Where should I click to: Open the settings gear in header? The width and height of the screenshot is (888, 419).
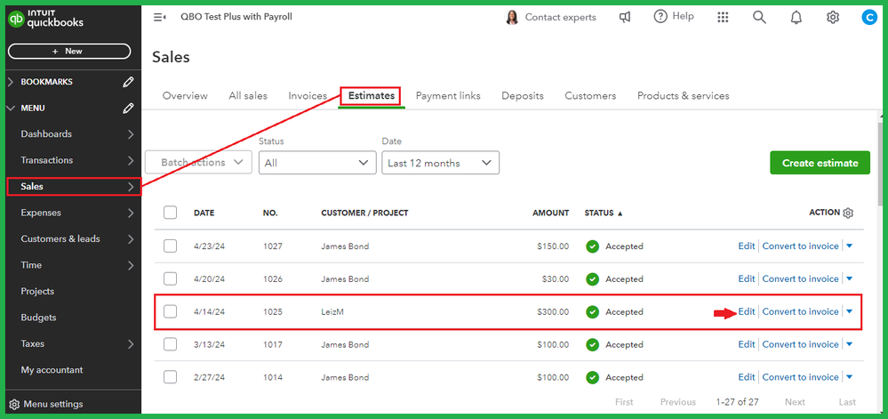click(832, 17)
